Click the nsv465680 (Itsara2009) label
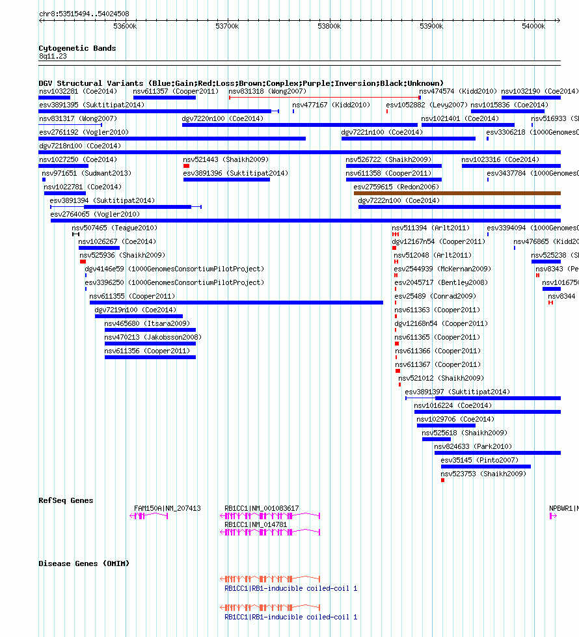Screen dimensions: 579x637 147,324
